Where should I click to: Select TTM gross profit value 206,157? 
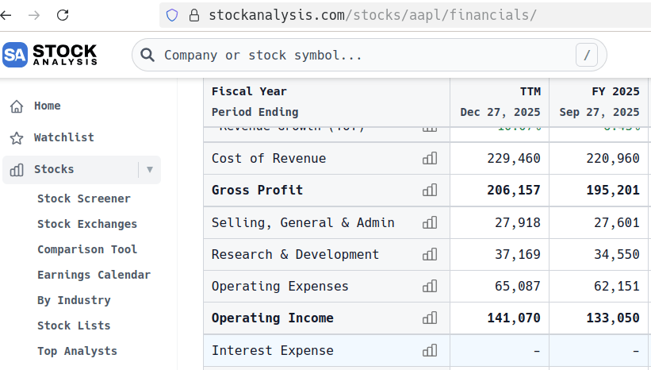[514, 190]
